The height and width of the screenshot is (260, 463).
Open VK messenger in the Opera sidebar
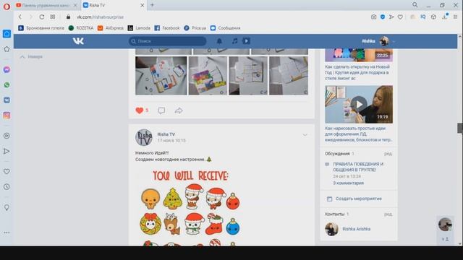point(7,100)
